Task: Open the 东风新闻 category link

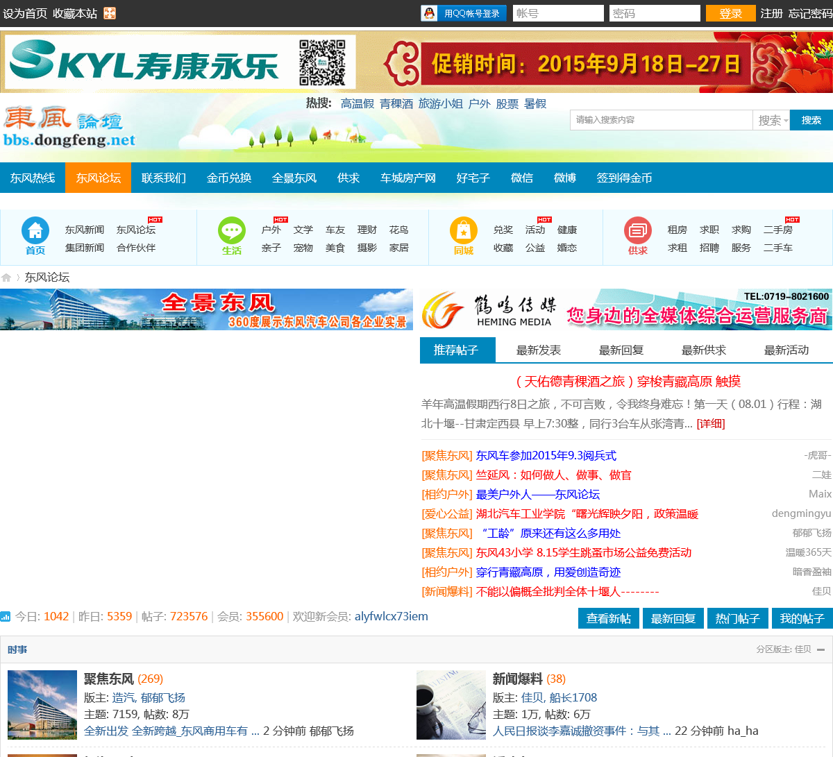Action: 85,230
